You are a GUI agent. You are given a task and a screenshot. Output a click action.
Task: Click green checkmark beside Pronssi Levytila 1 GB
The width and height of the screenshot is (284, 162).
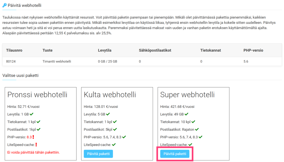click(x=32, y=114)
